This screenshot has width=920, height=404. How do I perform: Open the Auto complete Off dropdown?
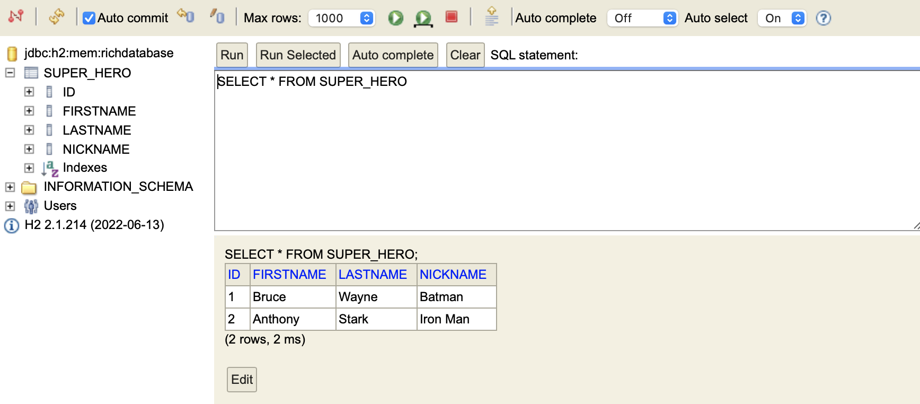pyautogui.click(x=642, y=18)
